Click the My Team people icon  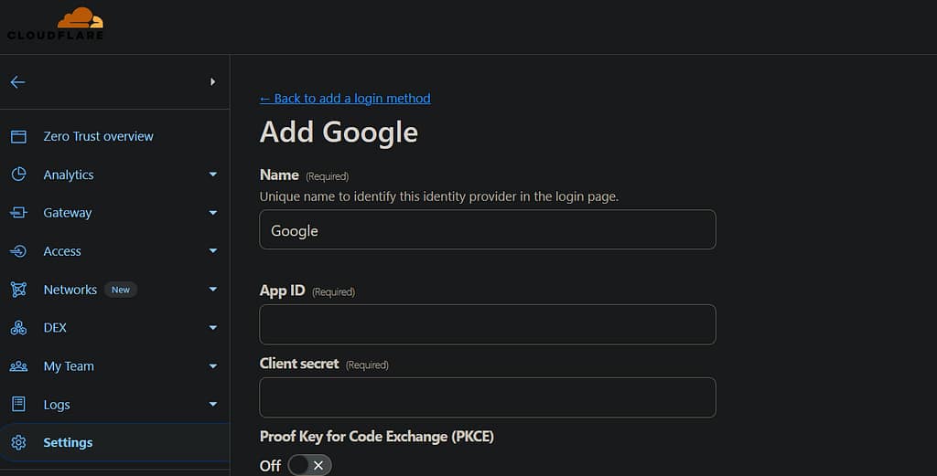[18, 366]
